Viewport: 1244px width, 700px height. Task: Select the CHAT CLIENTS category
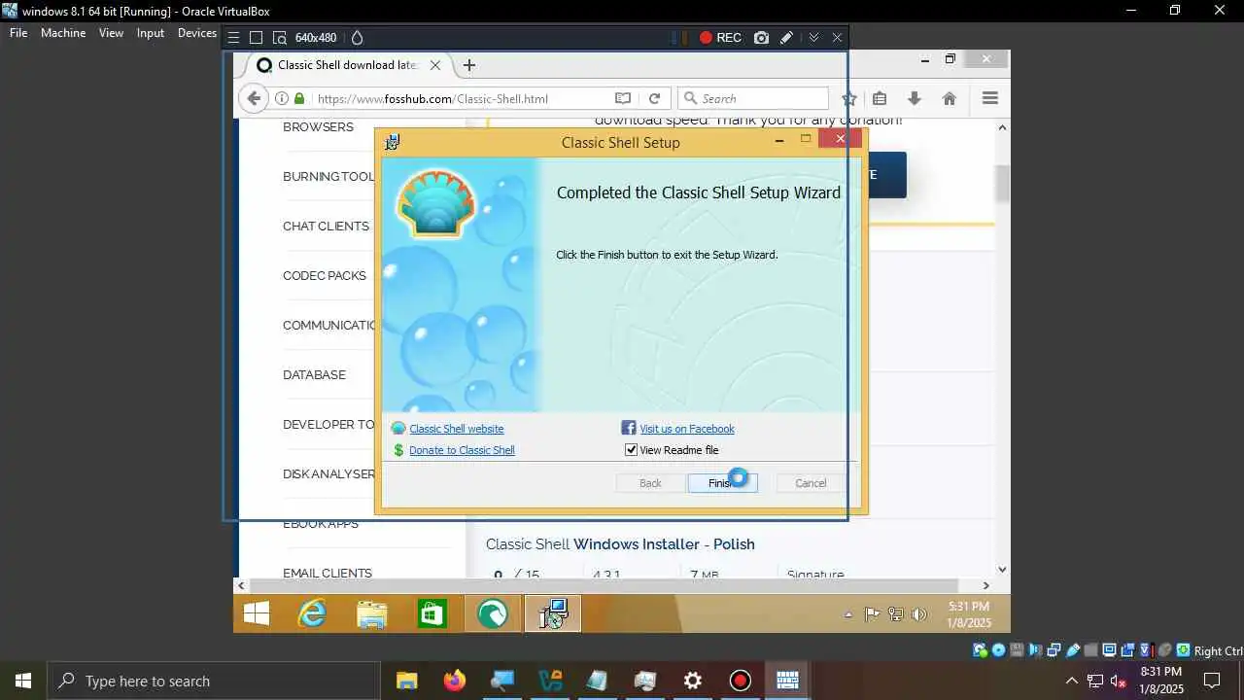[326, 227]
